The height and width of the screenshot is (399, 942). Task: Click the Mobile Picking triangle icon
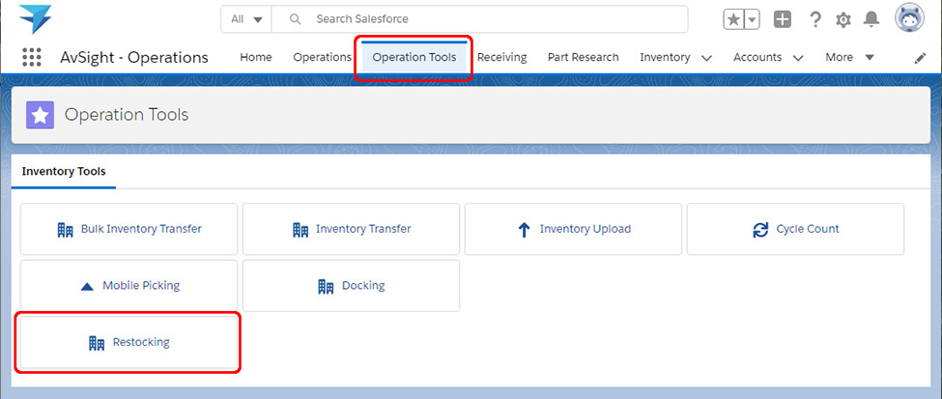(x=87, y=287)
